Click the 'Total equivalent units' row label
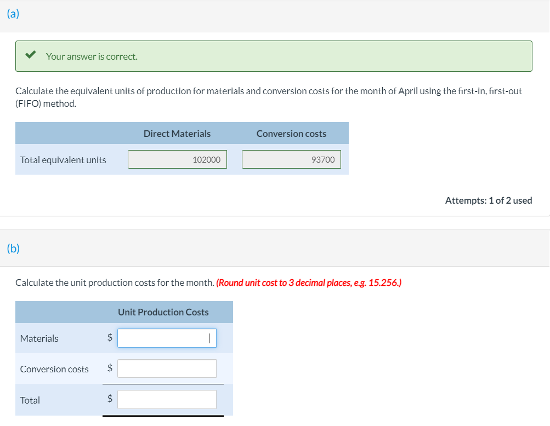Viewport: 550px width, 426px height. click(63, 160)
